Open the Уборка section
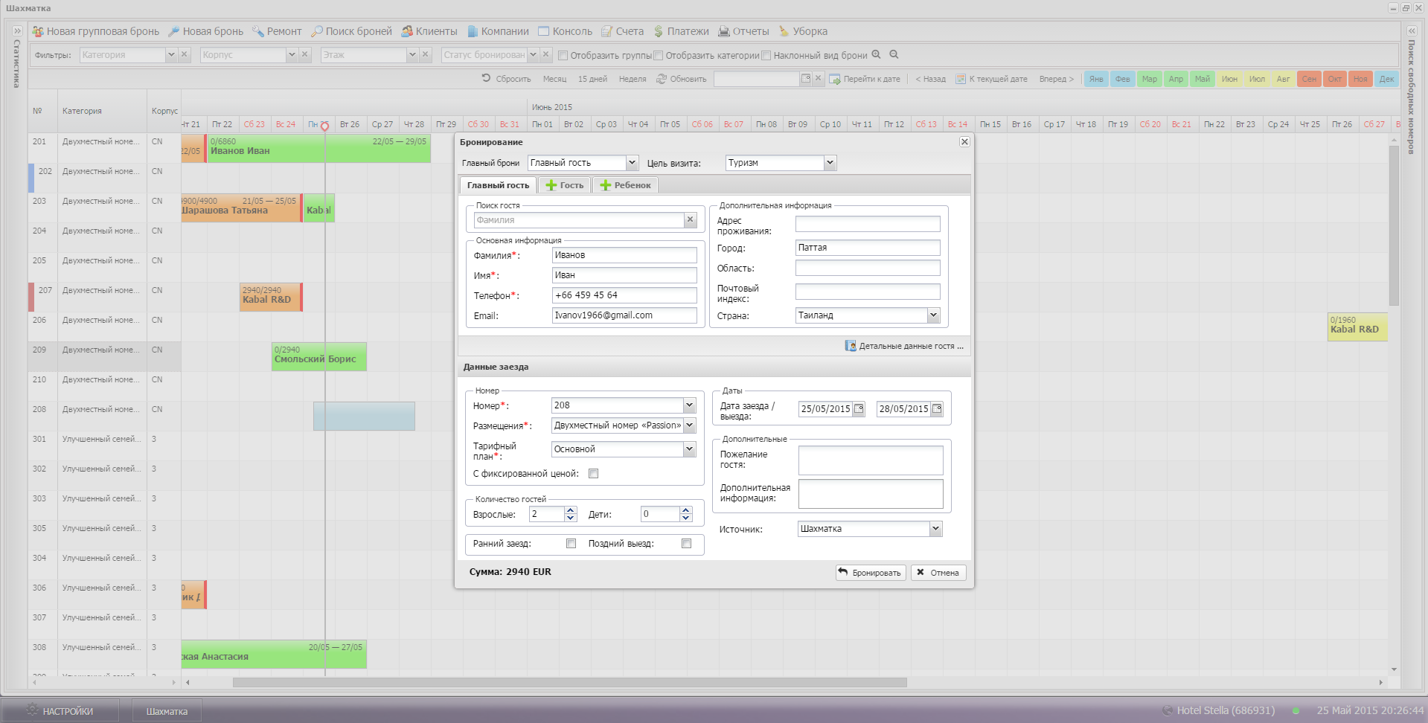 pos(803,31)
